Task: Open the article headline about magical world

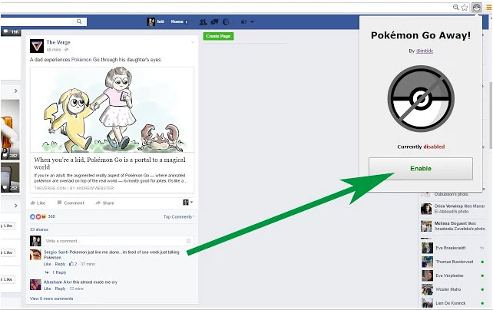Action: [x=110, y=163]
